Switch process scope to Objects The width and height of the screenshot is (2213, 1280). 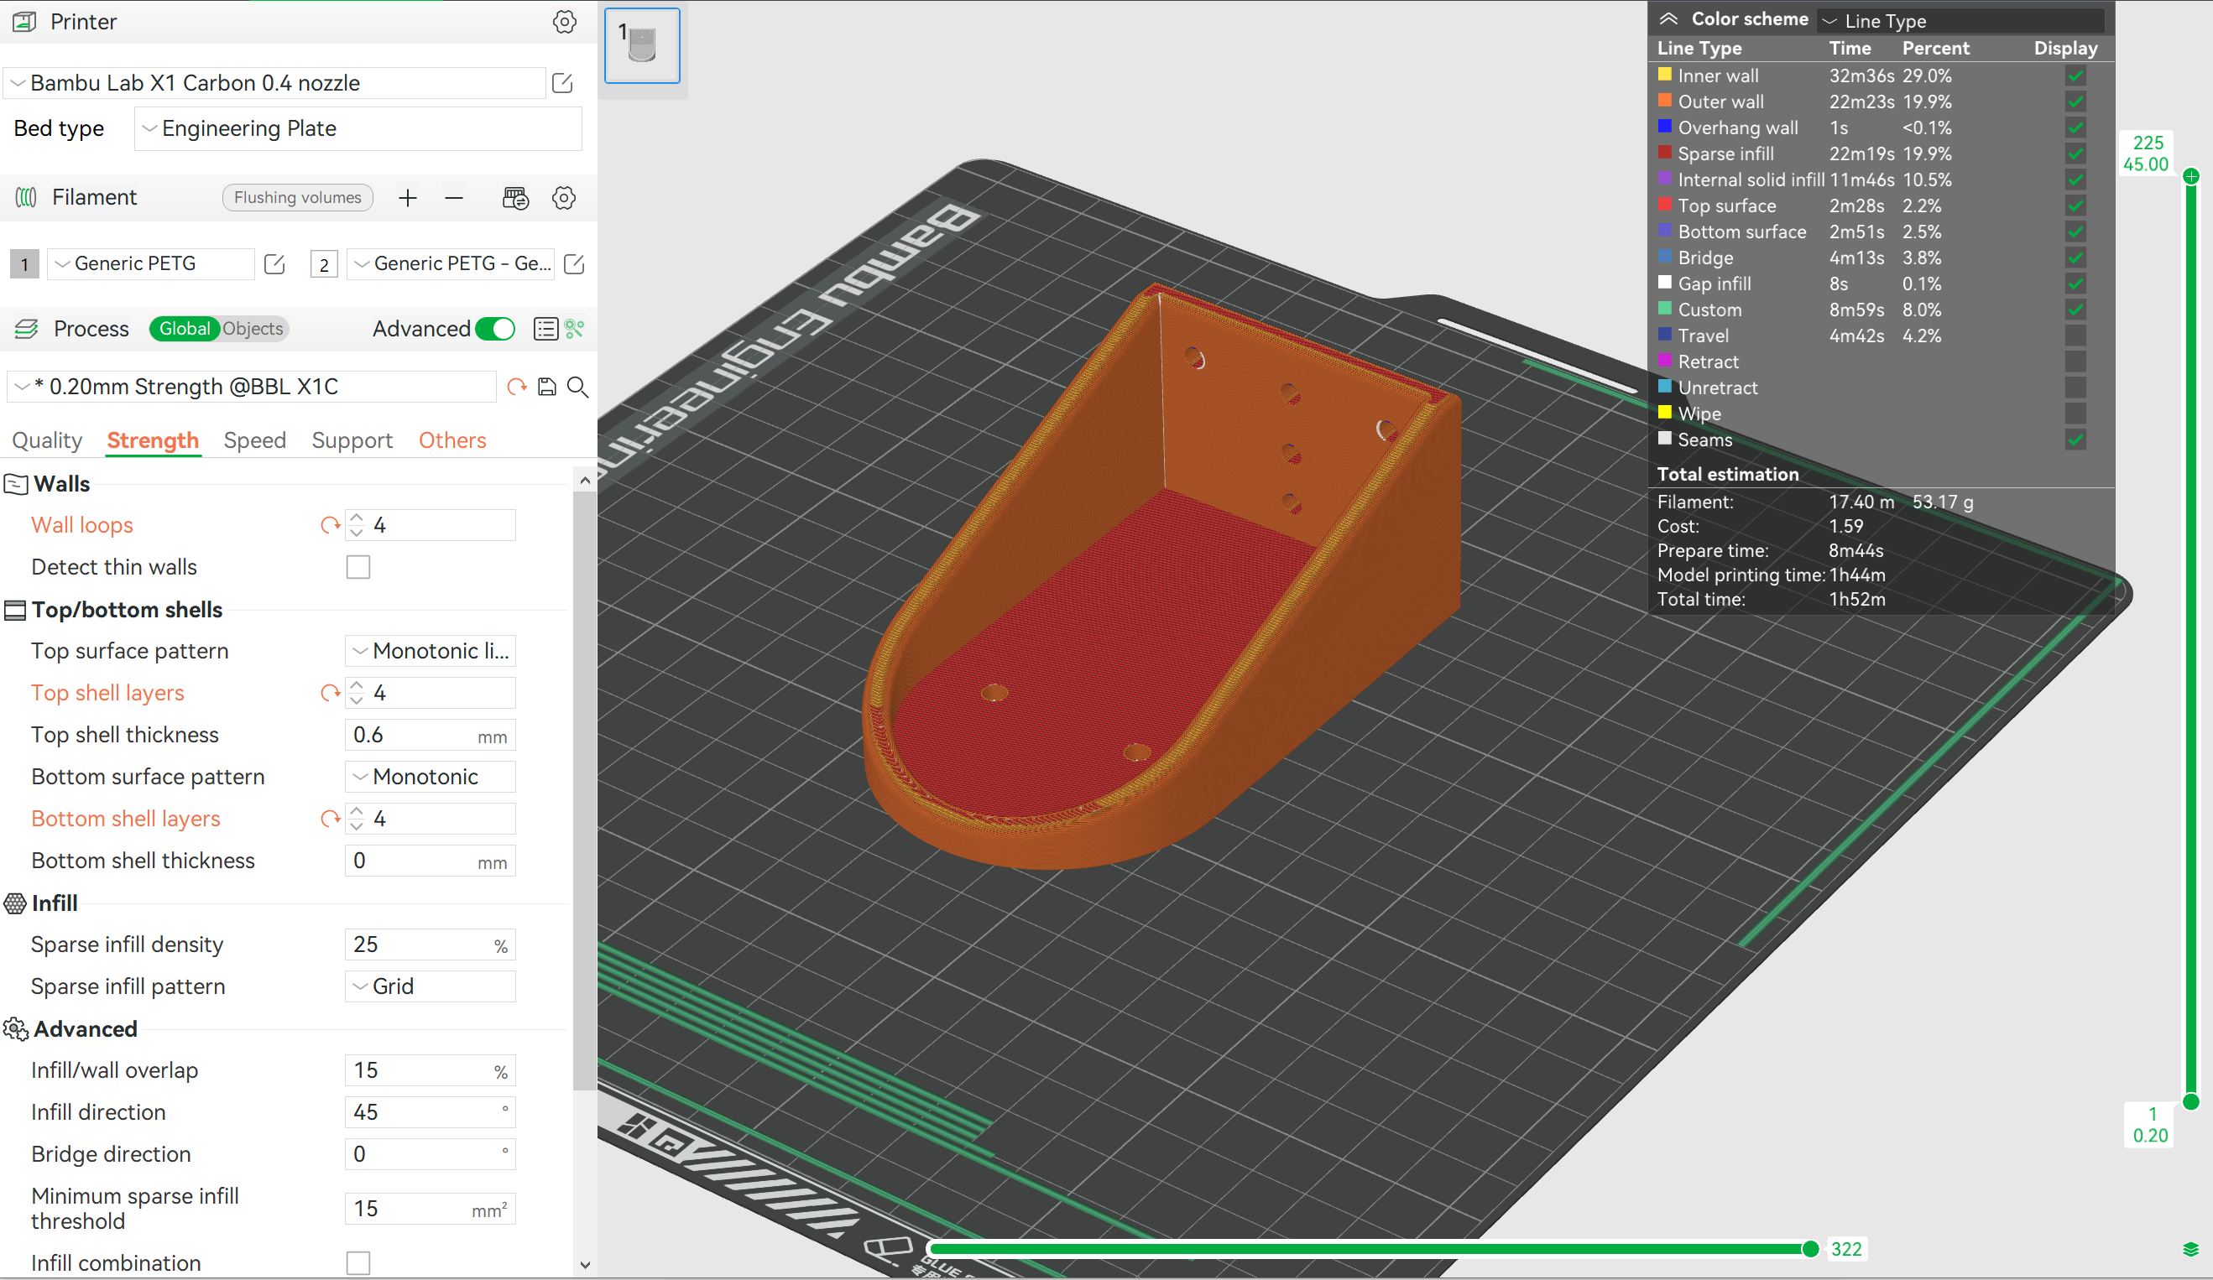pyautogui.click(x=253, y=329)
